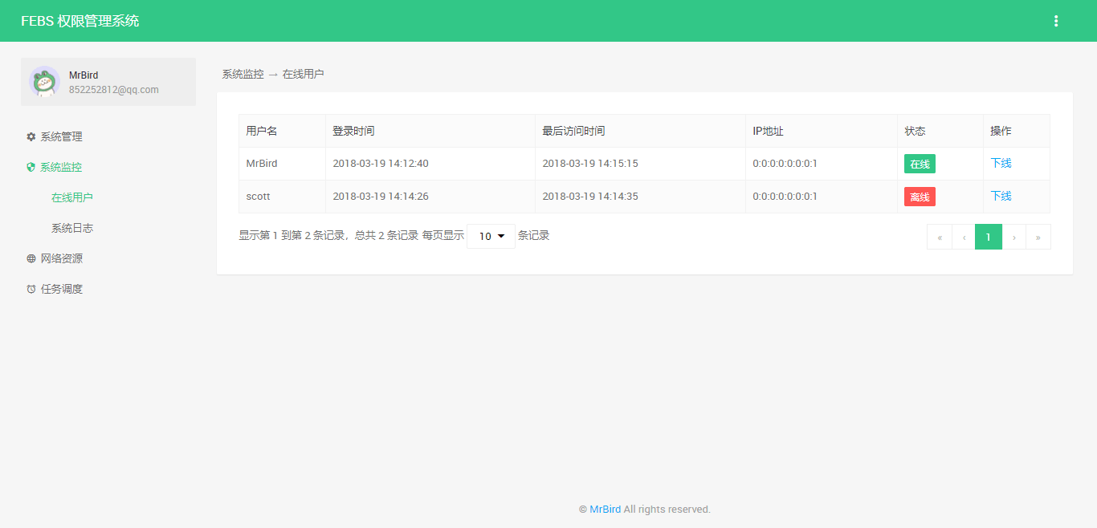1097x528 pixels.
Task: Select the scott username cell
Action: coord(282,197)
